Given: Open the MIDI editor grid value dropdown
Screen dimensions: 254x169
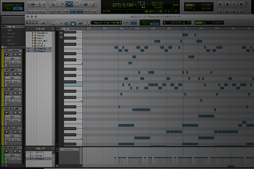Looking at the screenshot, I should tap(222, 23).
